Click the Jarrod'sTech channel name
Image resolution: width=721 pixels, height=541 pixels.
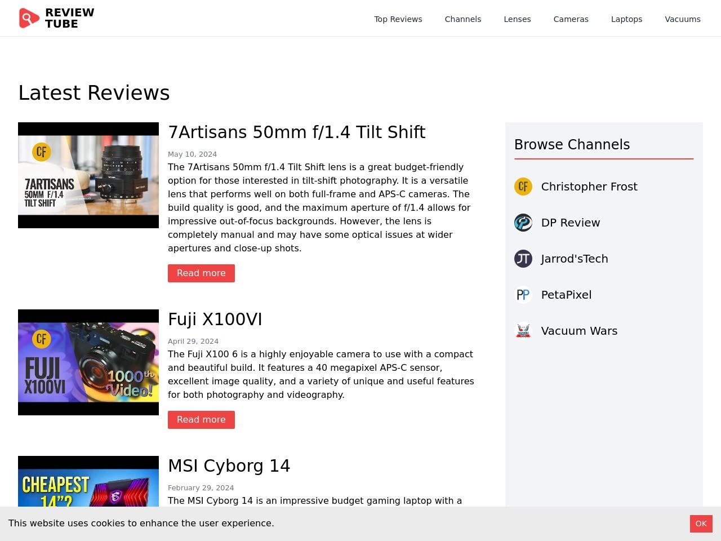pos(575,259)
